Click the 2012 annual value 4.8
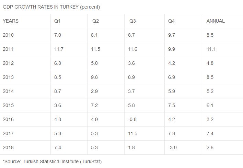243x168 pixels. (x=210, y=63)
